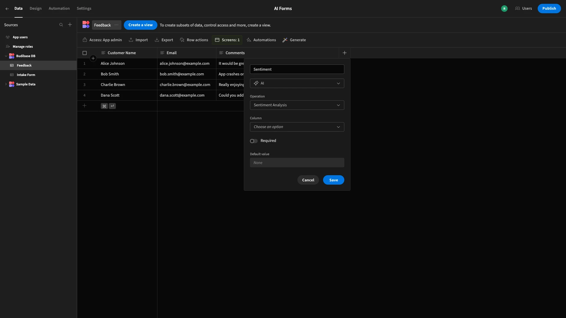Click round plus icon below checkbox header
The width and height of the screenshot is (566, 318).
[x=93, y=58]
